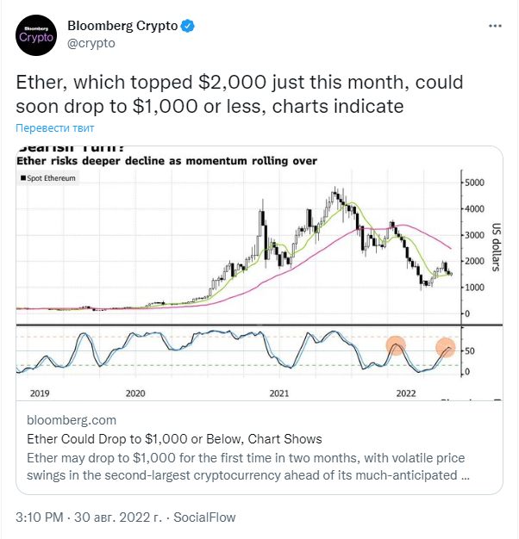Click the Spot Ethereum legend marker
The image size is (519, 539).
coord(23,178)
